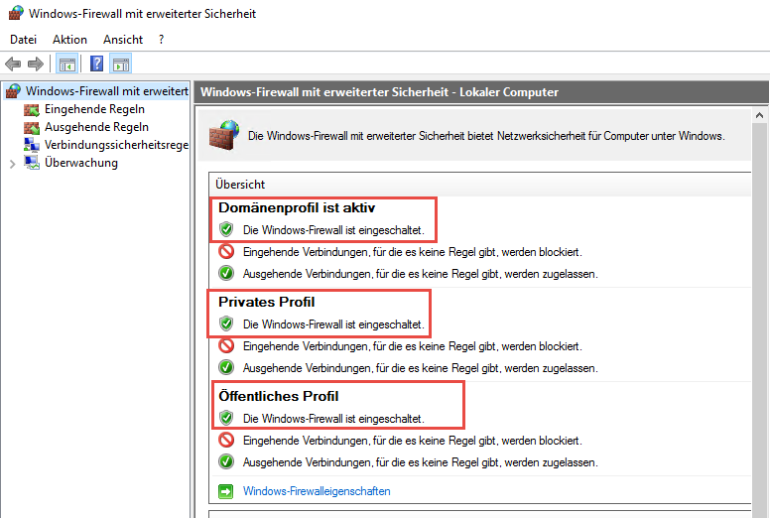Click the green shield under Domänenprofil ist aktiv
Viewport: 770px width, 518px height.
[225, 230]
